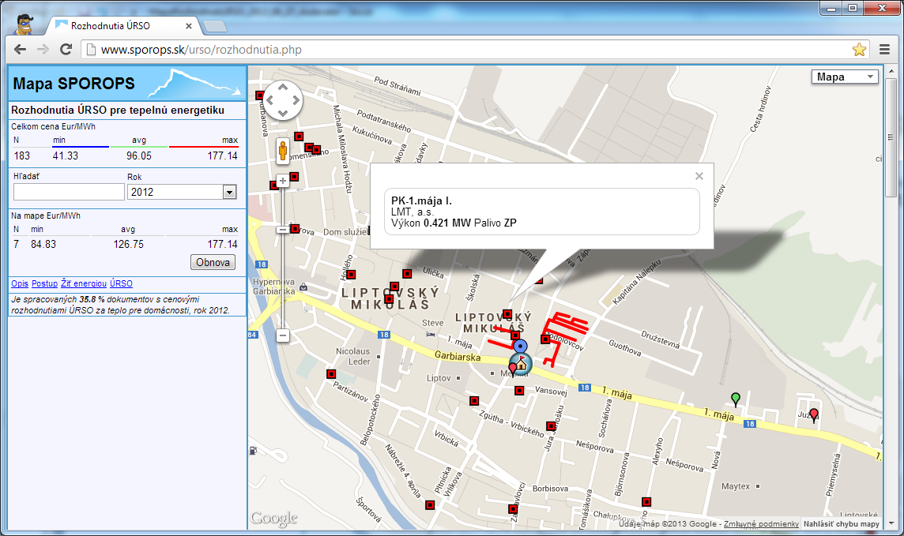Click the red square marker near Ulička
This screenshot has width=904, height=536.
(407, 273)
